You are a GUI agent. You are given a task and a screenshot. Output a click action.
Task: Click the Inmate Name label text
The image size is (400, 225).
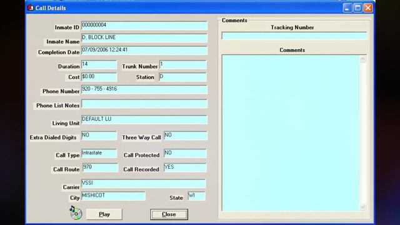click(x=63, y=42)
